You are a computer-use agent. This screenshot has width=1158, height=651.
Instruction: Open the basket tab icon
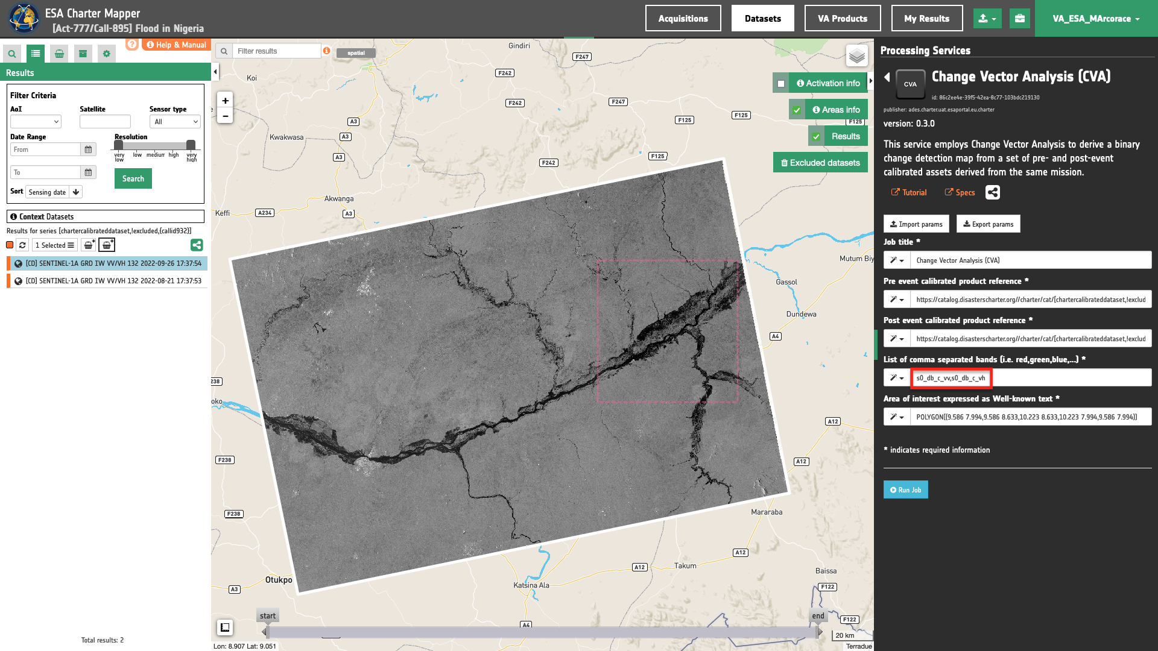(59, 54)
